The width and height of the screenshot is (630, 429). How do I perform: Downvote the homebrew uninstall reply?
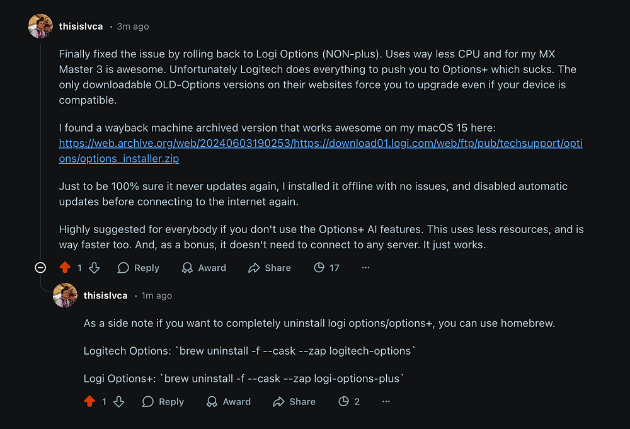point(119,401)
